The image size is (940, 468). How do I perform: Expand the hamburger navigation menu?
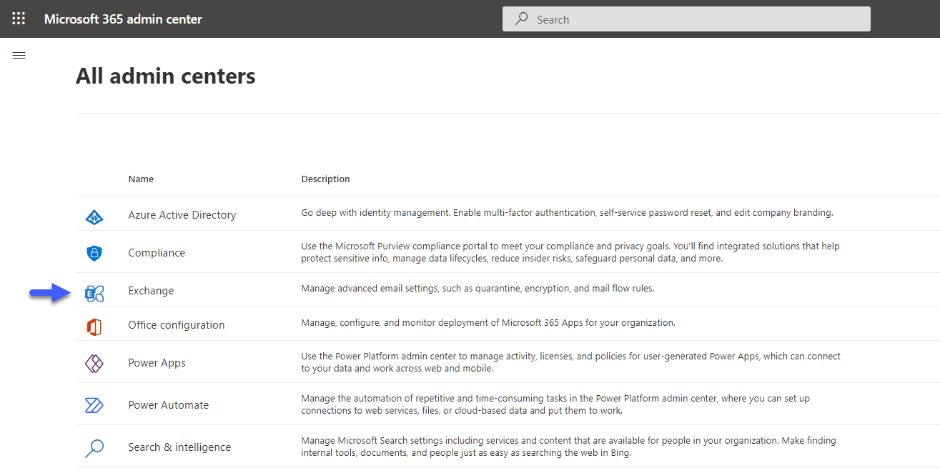[x=19, y=56]
